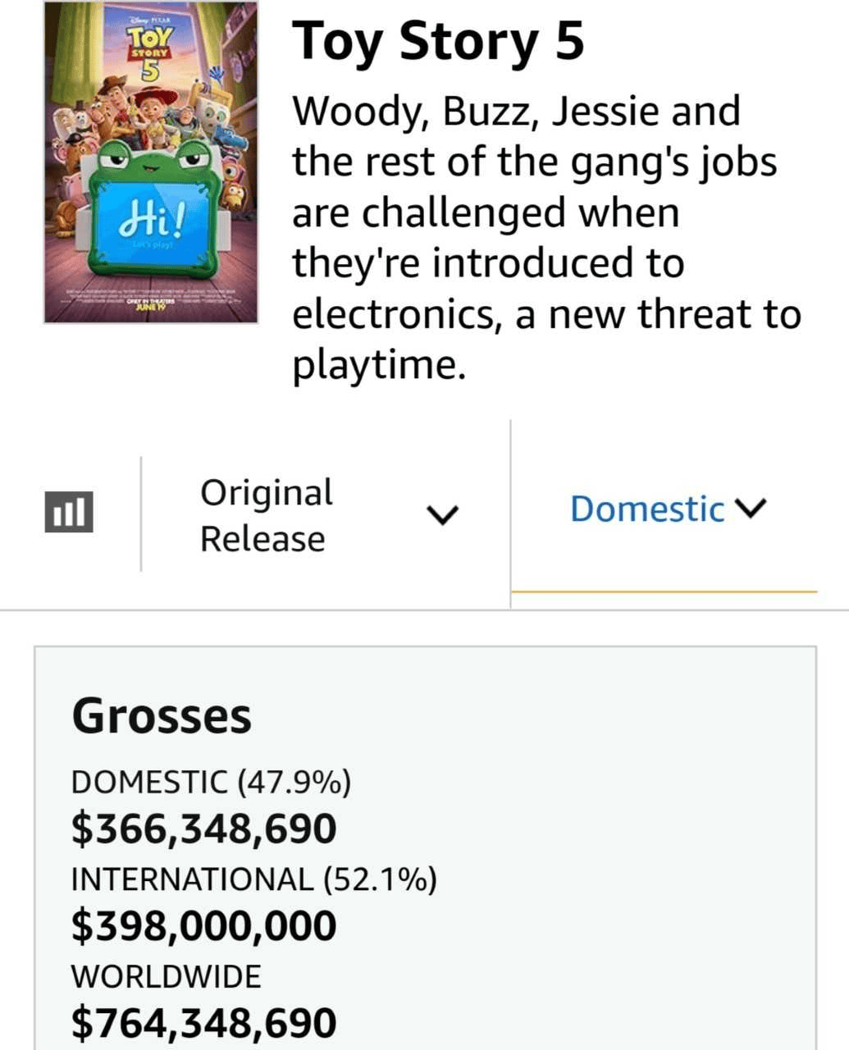Click the WORLDWIDE label
849x1050 pixels.
point(167,976)
